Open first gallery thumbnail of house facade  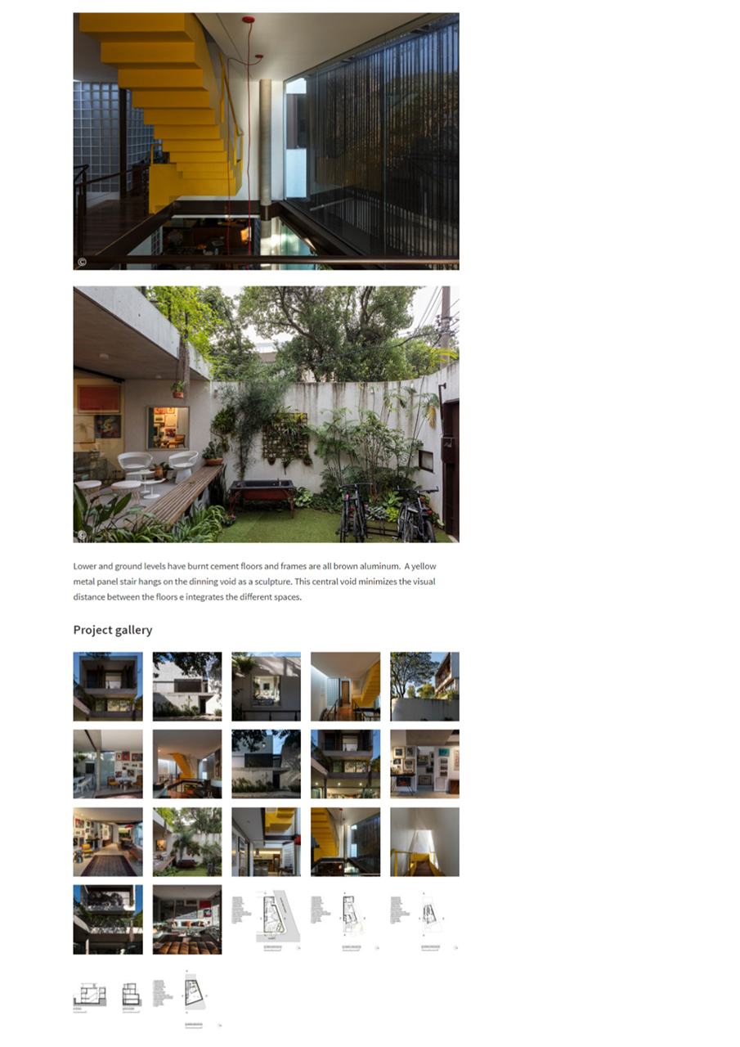108,686
